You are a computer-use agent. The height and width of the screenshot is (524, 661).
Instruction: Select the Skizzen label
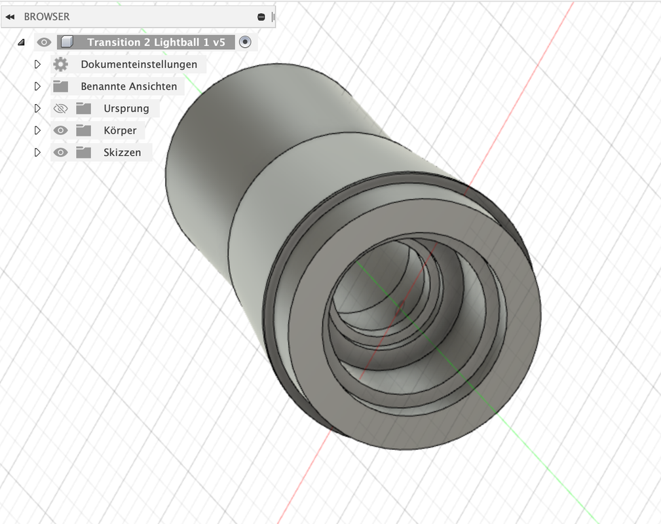pyautogui.click(x=122, y=153)
